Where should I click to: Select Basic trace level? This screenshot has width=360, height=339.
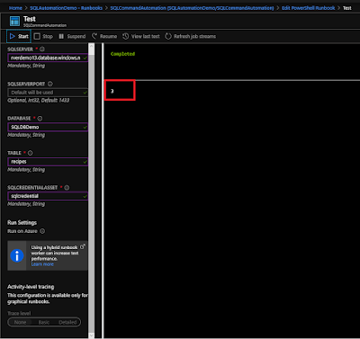44,322
